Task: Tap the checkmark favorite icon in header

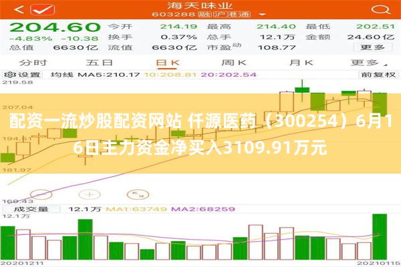Action: click(43, 10)
